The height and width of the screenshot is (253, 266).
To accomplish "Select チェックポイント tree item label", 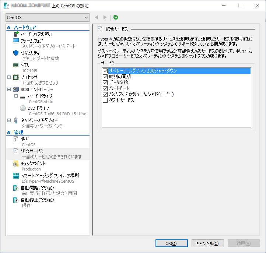I will (33, 164).
